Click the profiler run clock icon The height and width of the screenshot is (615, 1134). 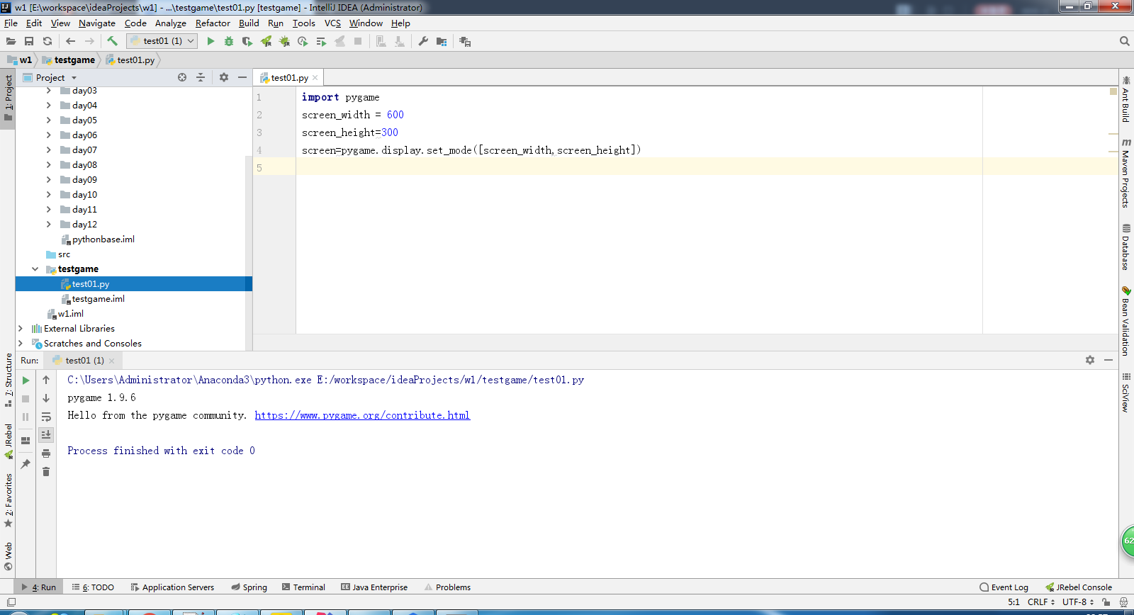[x=303, y=41]
